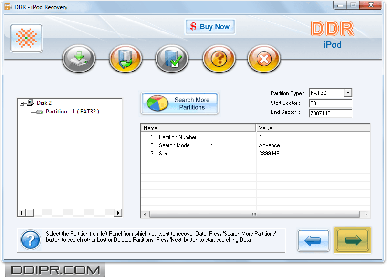Image resolution: width=387 pixels, height=277 pixels.
Task: Click the Advance value cell
Action: 269,145
